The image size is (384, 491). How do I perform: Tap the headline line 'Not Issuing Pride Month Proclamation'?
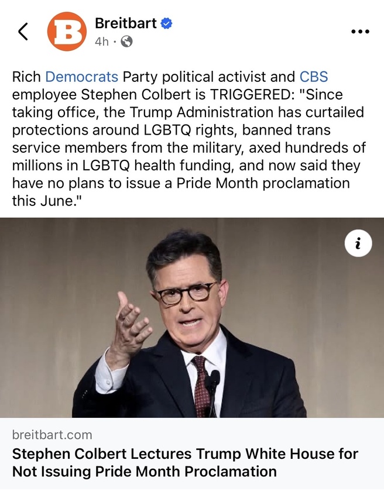tap(145, 472)
